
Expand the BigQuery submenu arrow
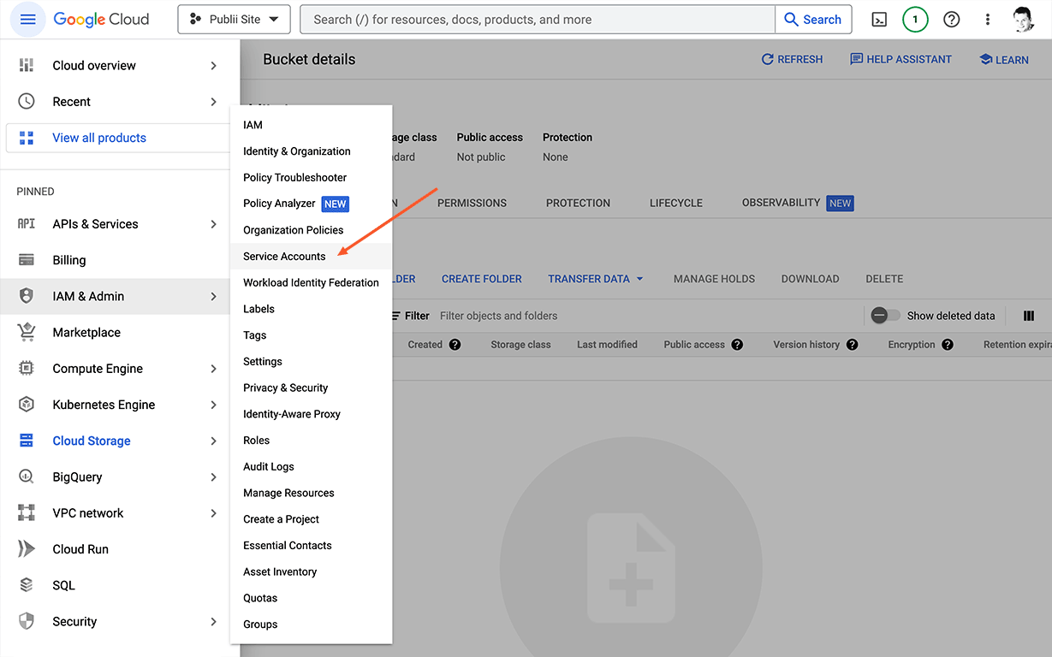click(213, 477)
